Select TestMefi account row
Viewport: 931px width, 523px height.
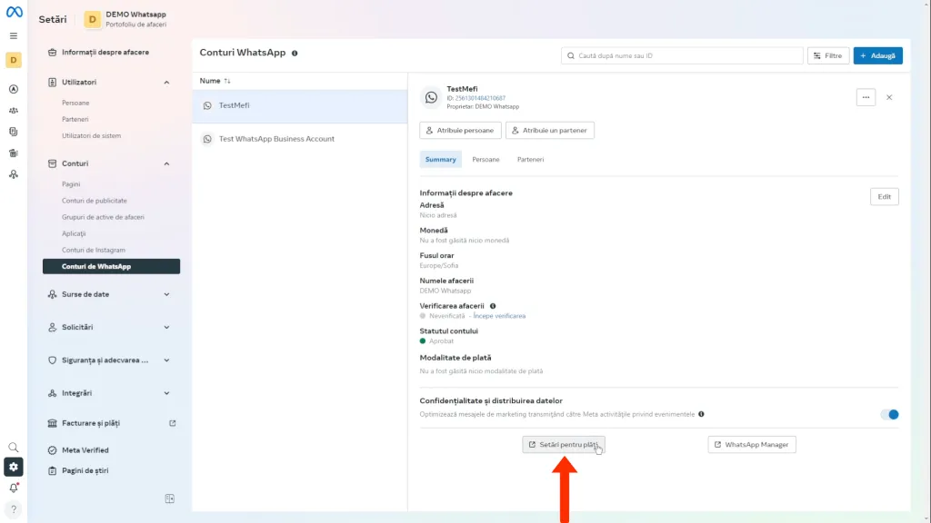[300, 105]
